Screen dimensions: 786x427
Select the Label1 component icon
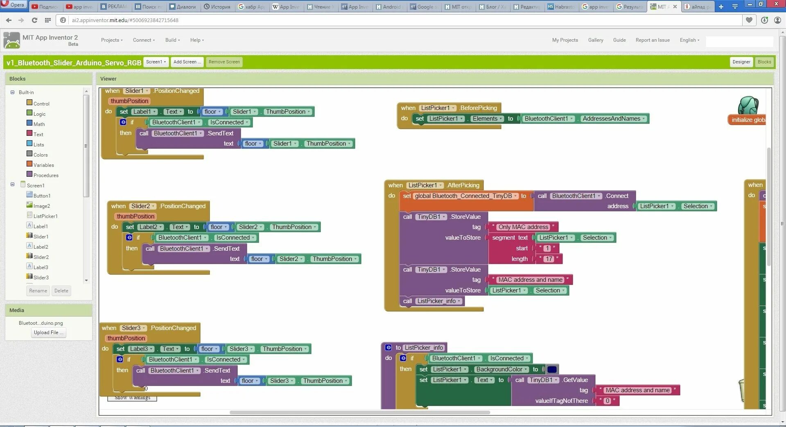(x=29, y=225)
